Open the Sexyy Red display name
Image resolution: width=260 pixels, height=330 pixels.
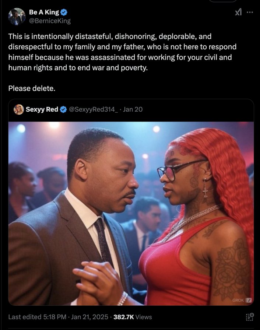tap(42, 109)
